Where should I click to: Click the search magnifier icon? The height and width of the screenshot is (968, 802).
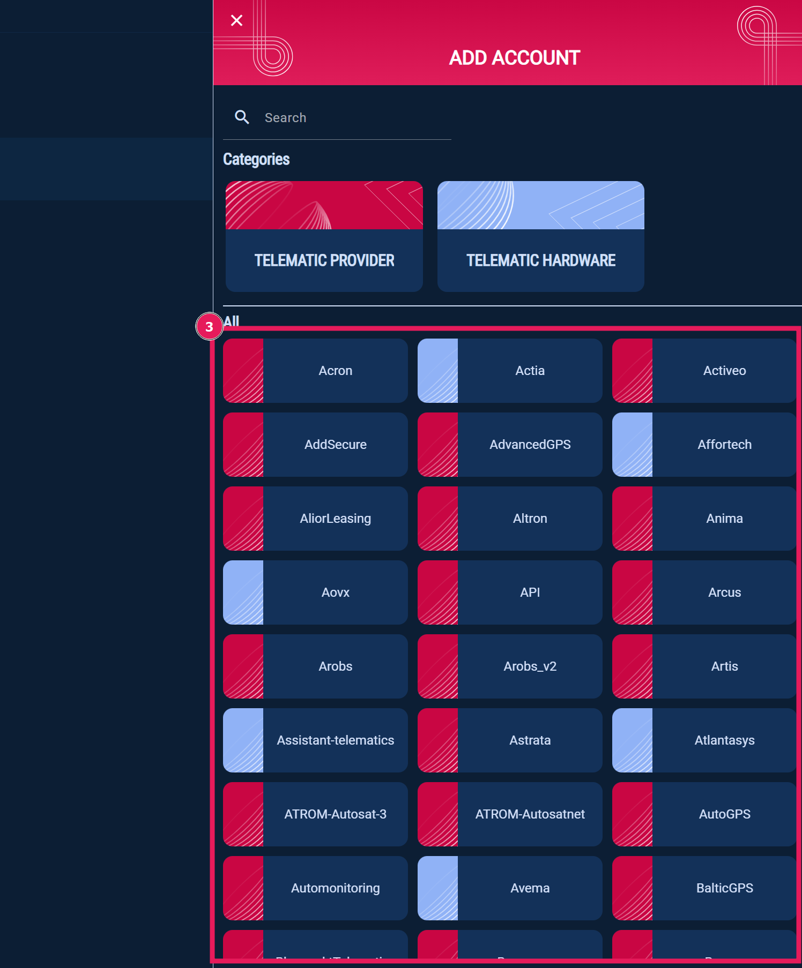pyautogui.click(x=242, y=117)
